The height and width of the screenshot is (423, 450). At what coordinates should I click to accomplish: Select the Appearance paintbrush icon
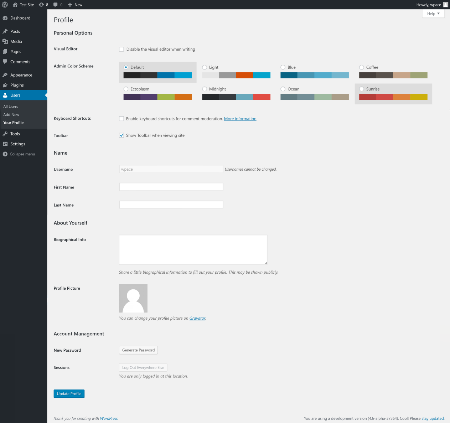click(5, 75)
